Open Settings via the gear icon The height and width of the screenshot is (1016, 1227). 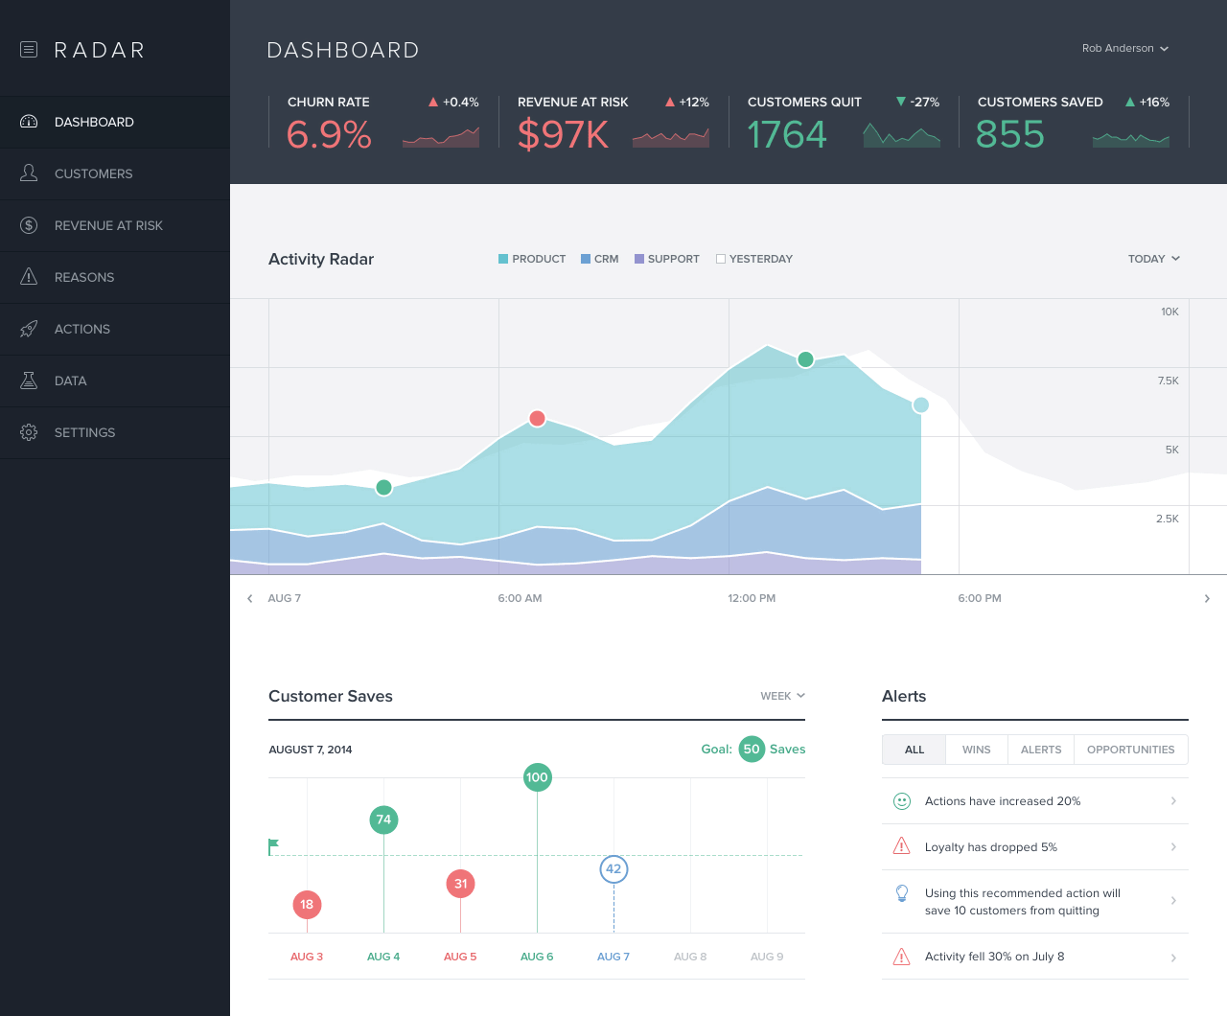coord(29,432)
